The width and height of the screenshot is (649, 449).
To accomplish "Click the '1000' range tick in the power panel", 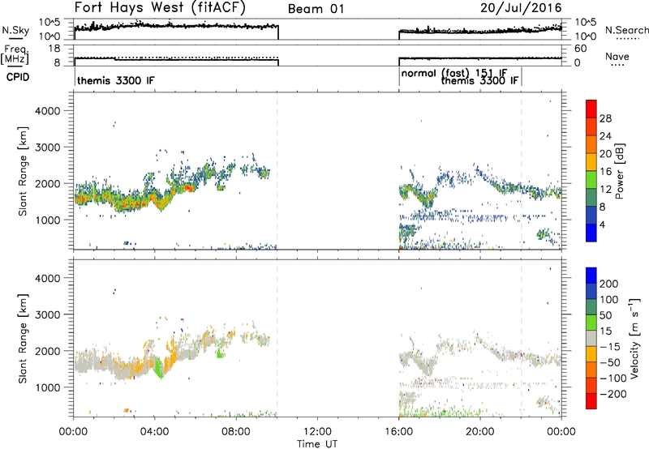I will tap(48, 220).
